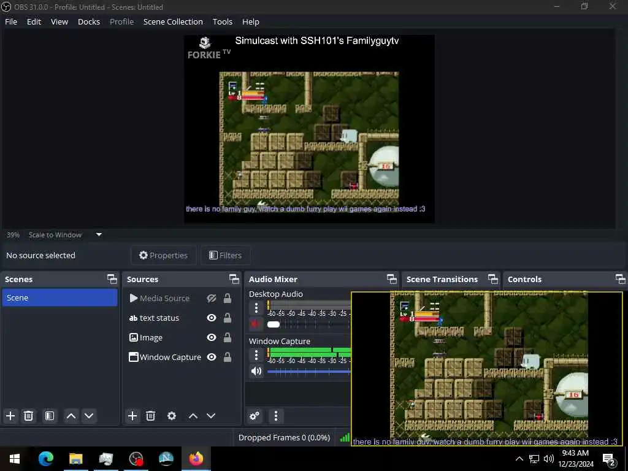This screenshot has height=471, width=628.
Task: Open File Explorer from taskbar
Action: point(75,459)
